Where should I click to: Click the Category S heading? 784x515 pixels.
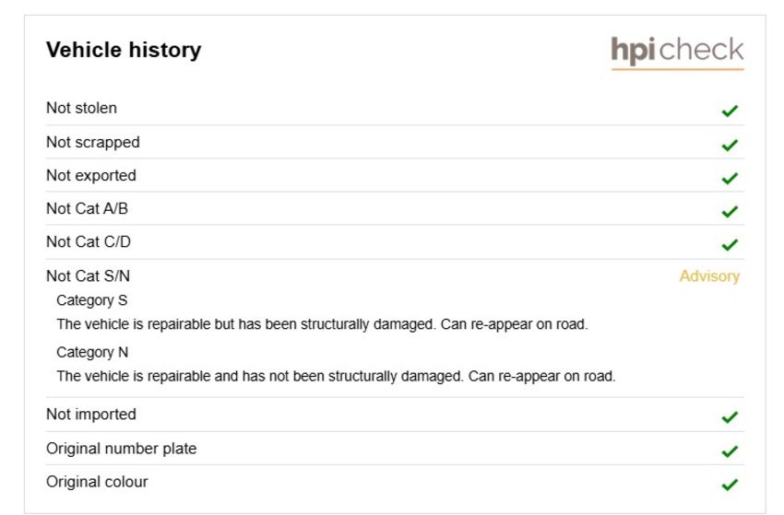point(92,300)
